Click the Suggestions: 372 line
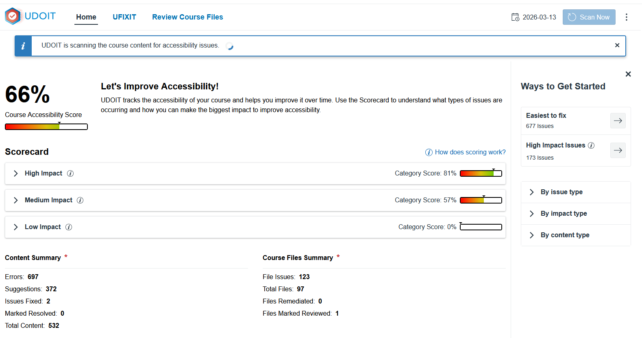Screen dimensions: 642x338 31,289
